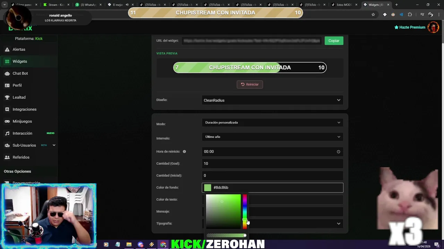The width and height of the screenshot is (444, 249).
Task: Open the Alertas section icon
Action: click(x=7, y=49)
